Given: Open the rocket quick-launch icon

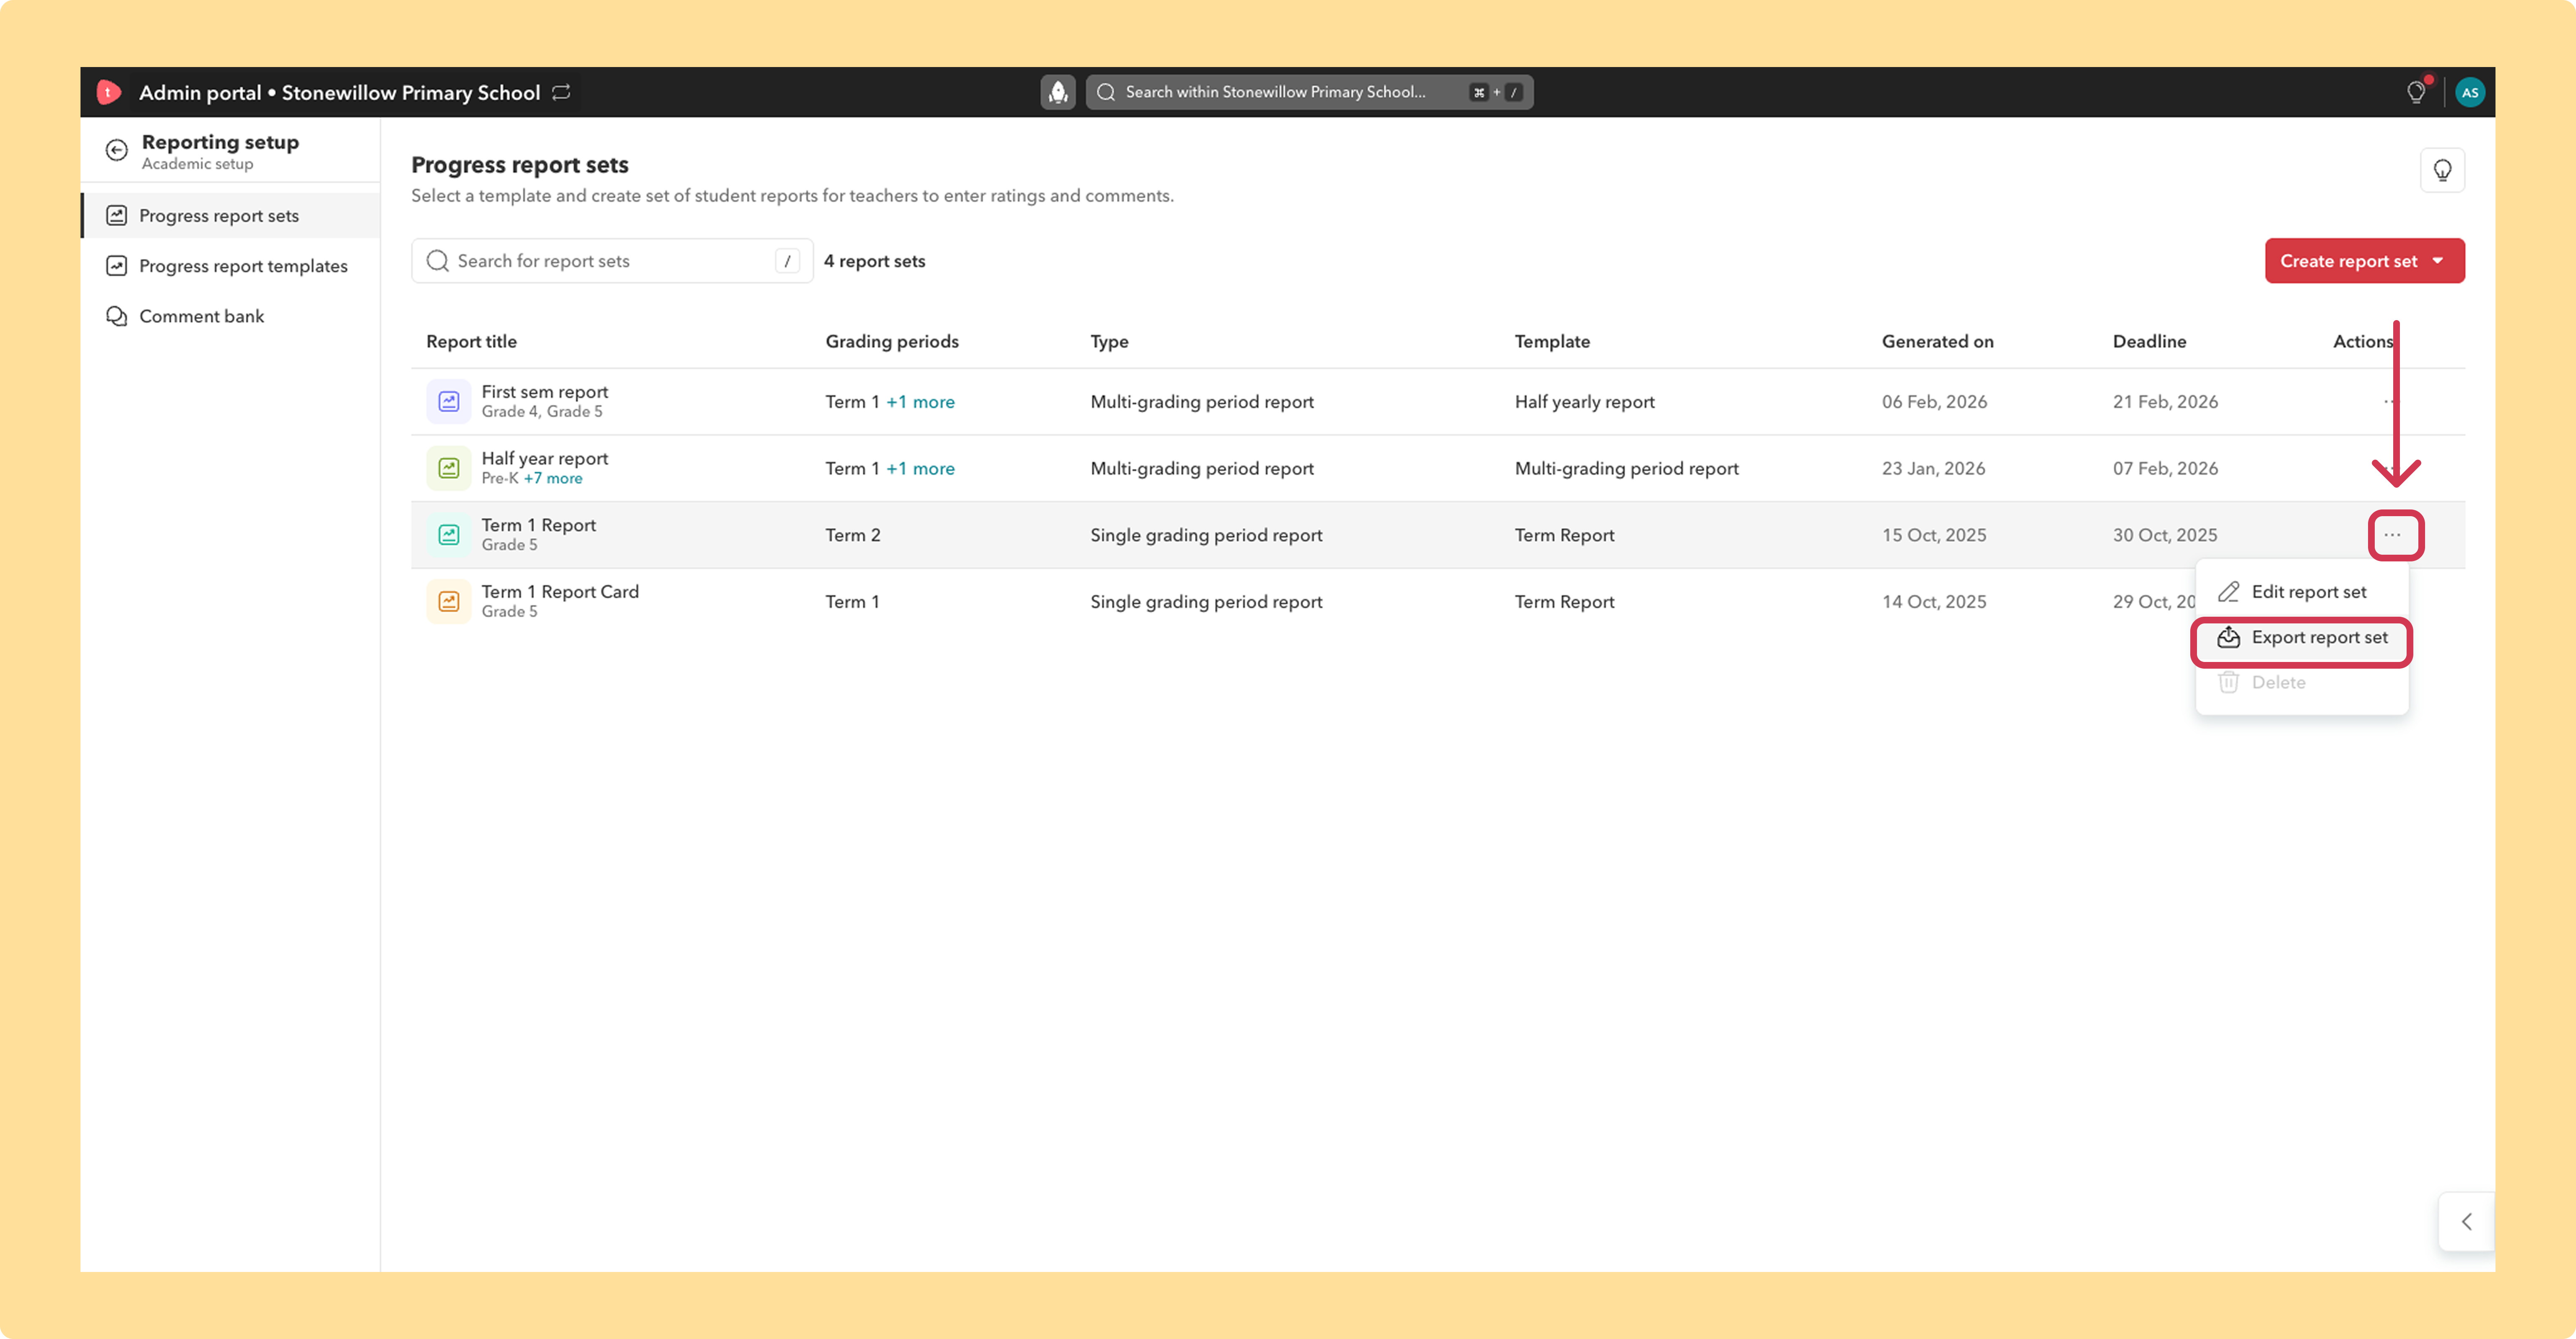Looking at the screenshot, I should [x=1057, y=92].
